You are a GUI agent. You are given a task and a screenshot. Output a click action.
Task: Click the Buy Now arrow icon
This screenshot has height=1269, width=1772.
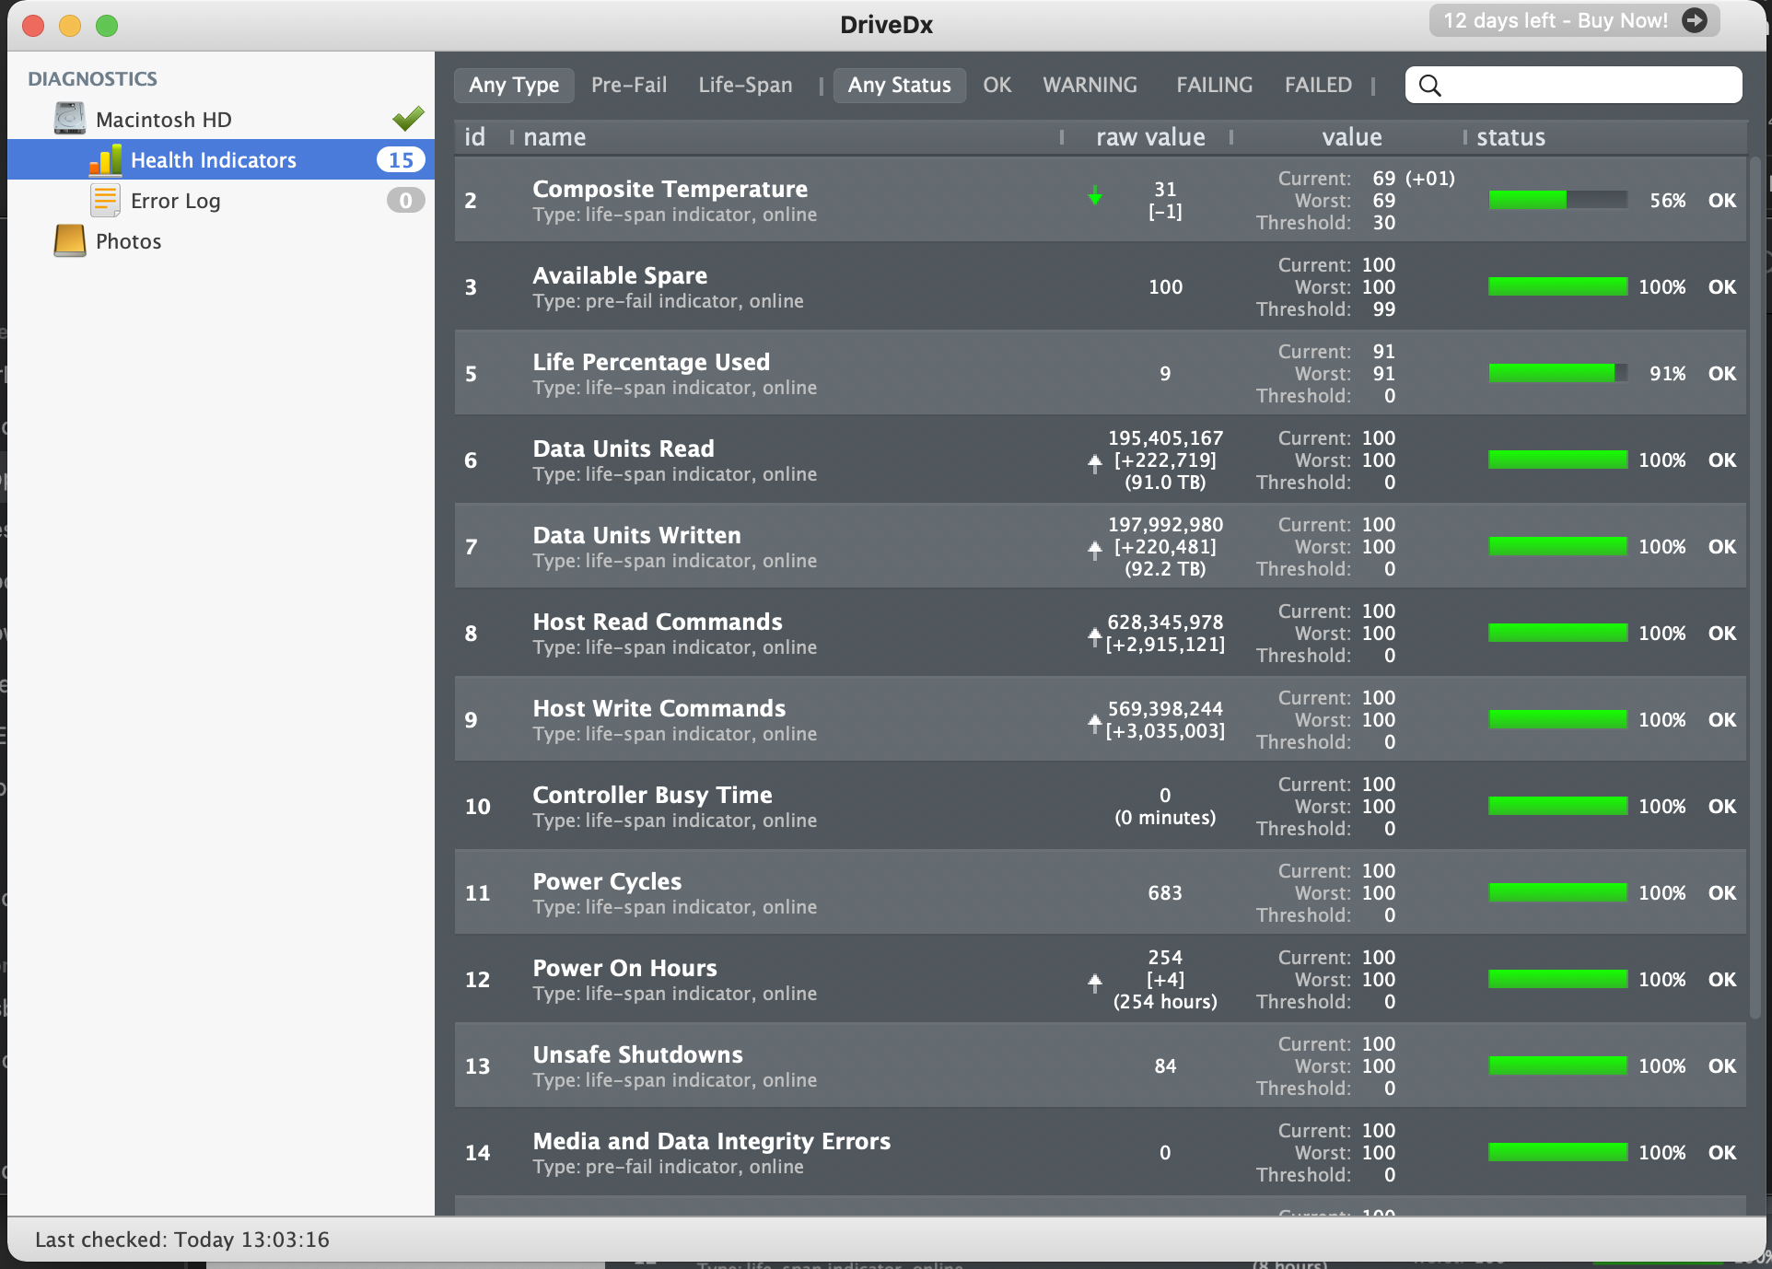tap(1695, 20)
